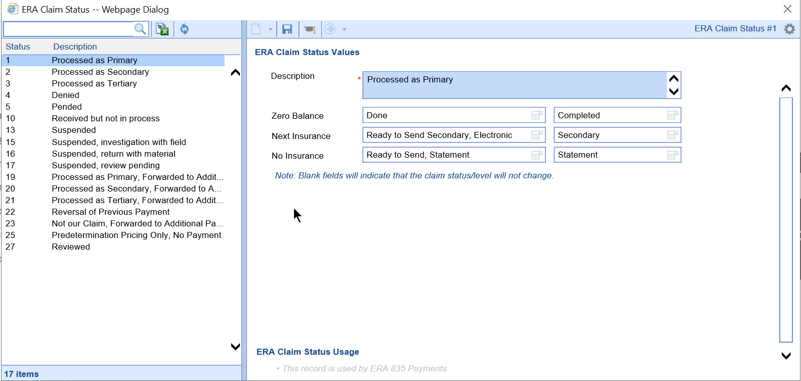Select row 'Processed as Tertiary'
This screenshot has height=381, width=801.
(x=113, y=83)
